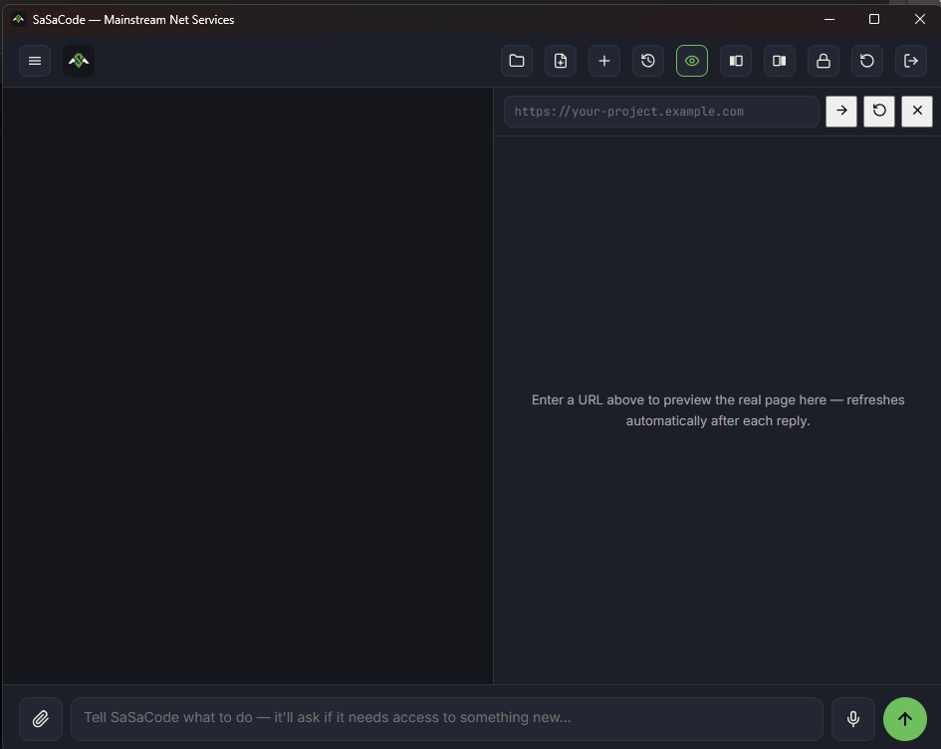Image resolution: width=941 pixels, height=749 pixels.
Task: Close the SaSaCode window
Action: pos(919,19)
